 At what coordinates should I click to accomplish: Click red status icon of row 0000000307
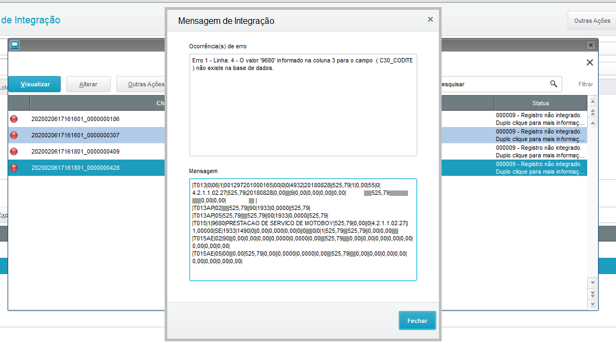click(14, 135)
